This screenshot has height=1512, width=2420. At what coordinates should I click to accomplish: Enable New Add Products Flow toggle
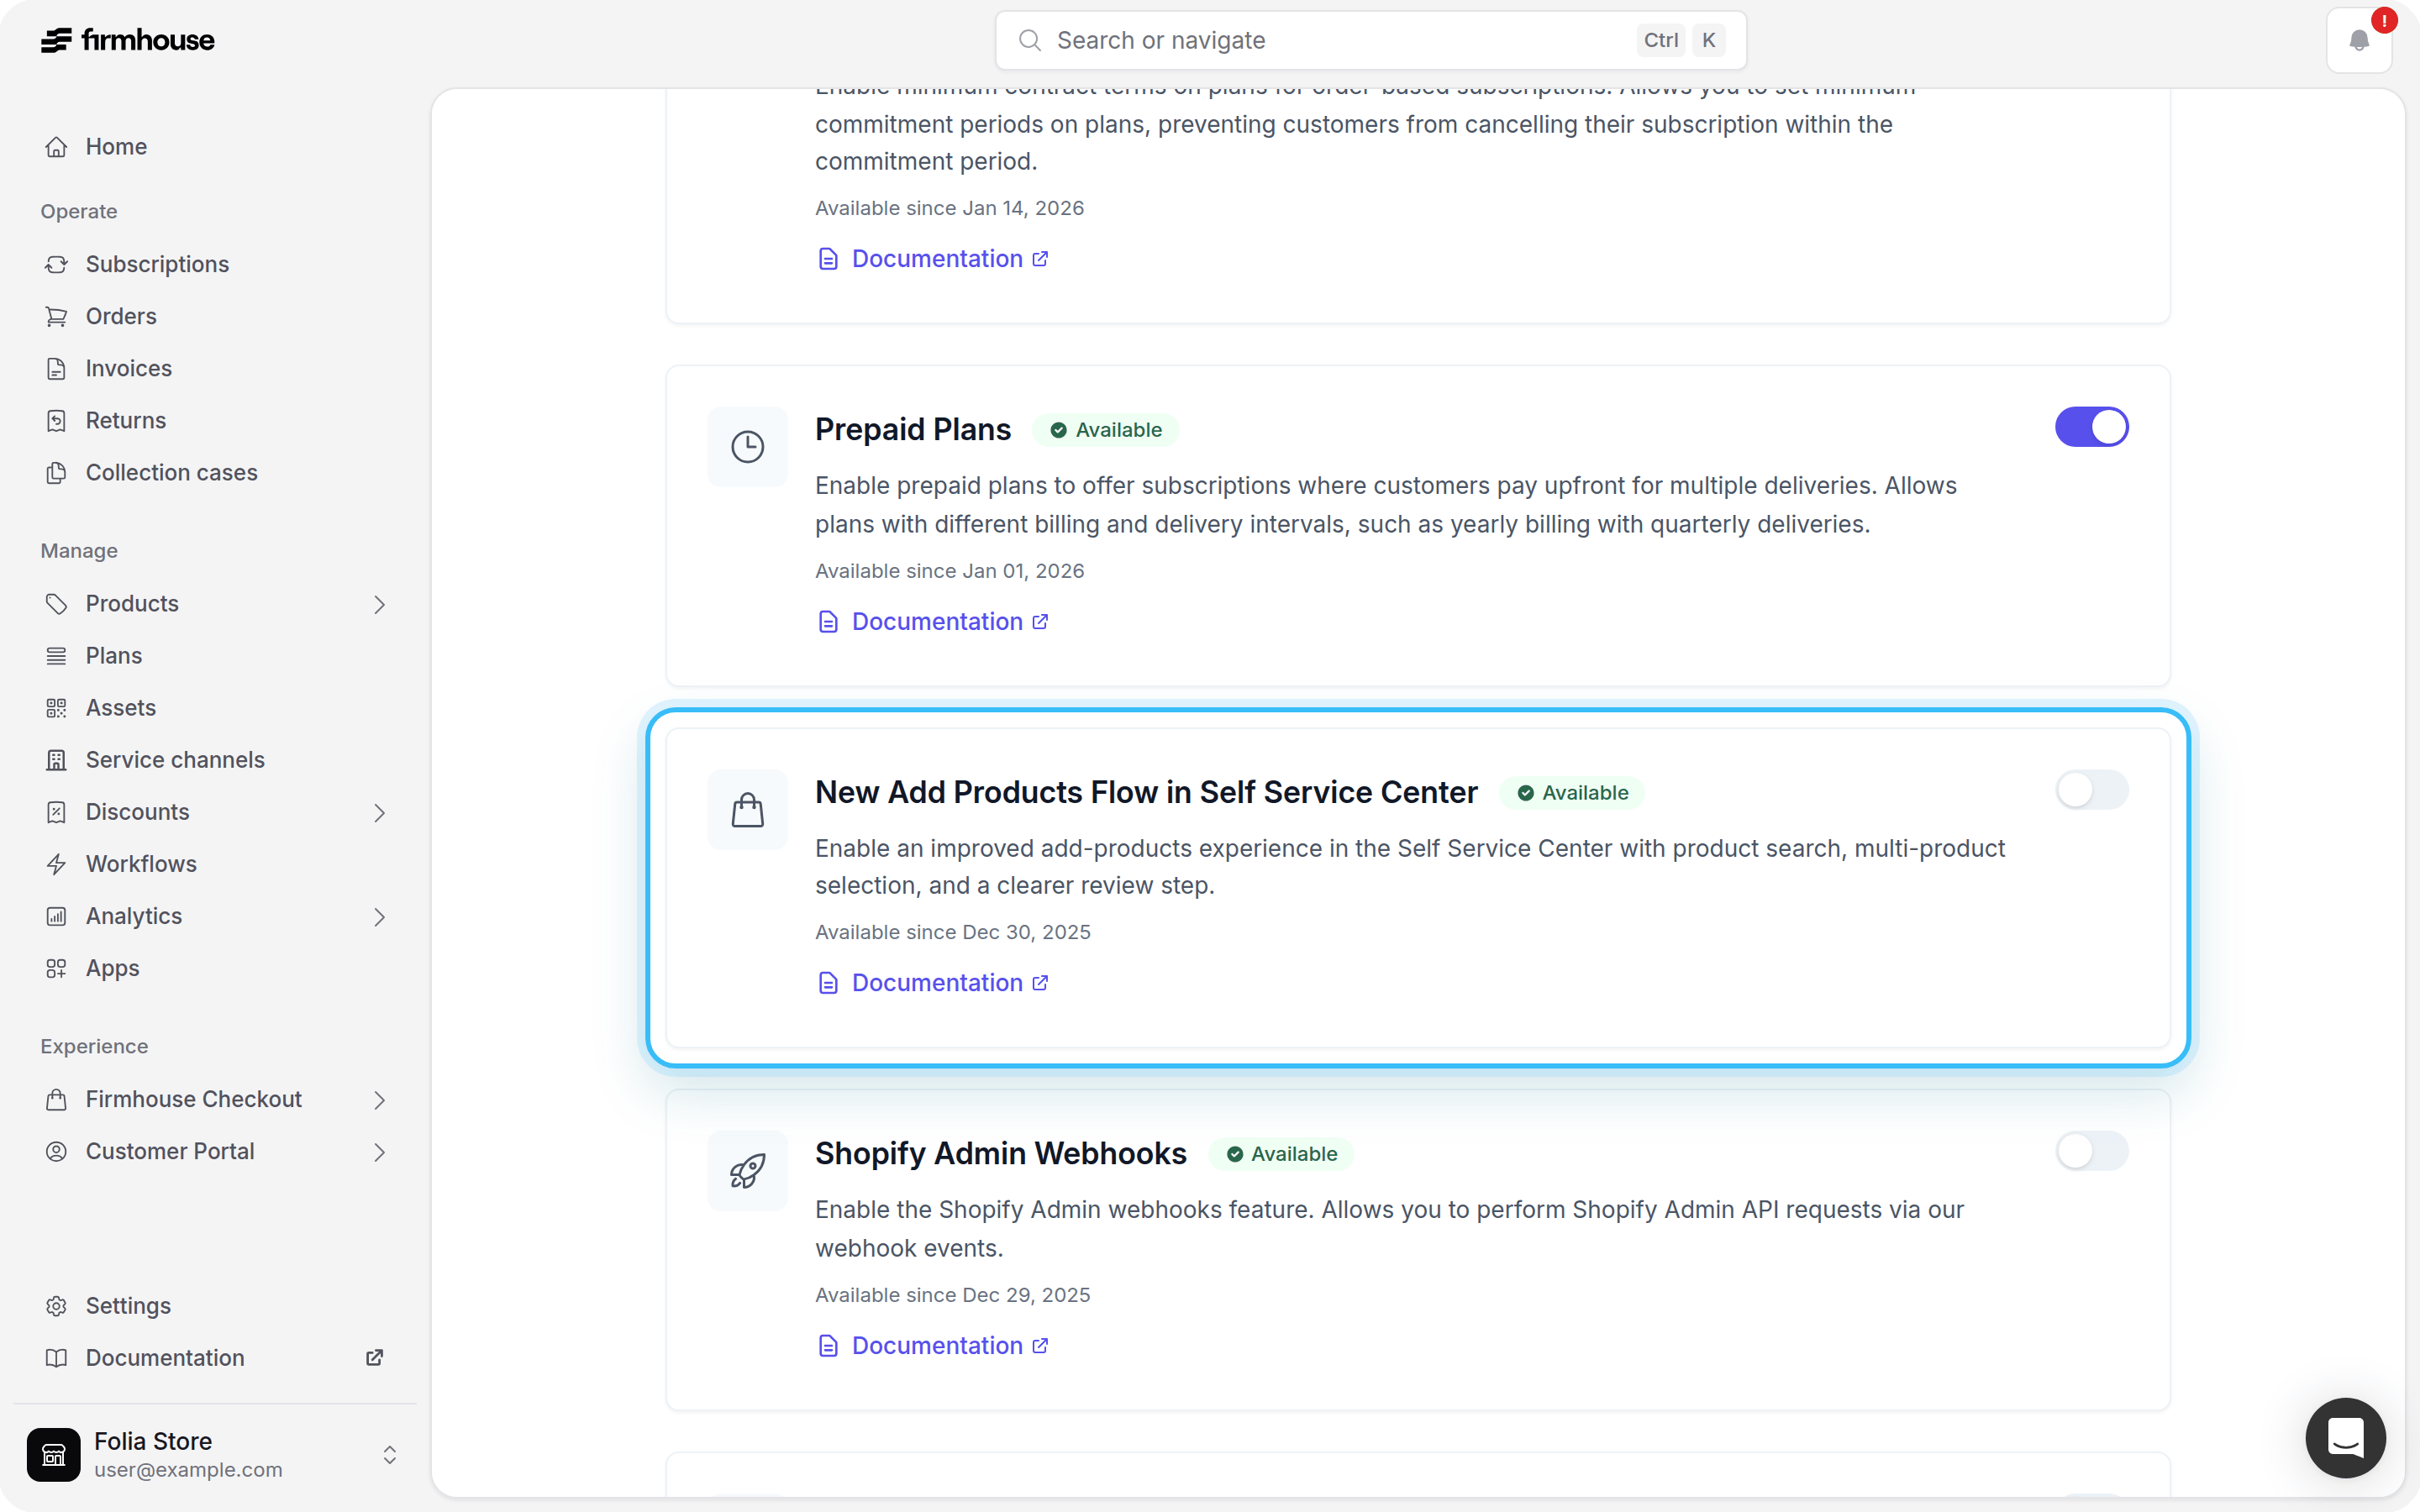2091,790
